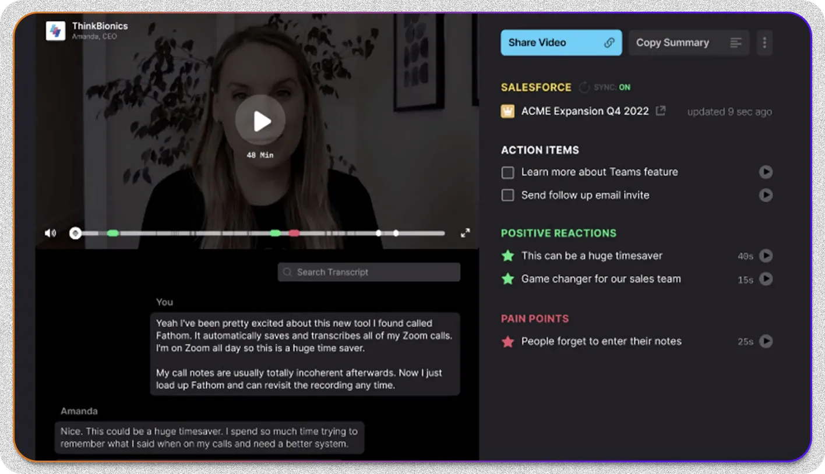Click green star beside 'This can be a huge timesaver'

tap(508, 256)
